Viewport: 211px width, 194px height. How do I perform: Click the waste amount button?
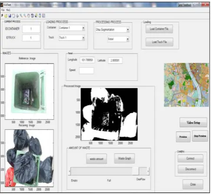coord(97,159)
